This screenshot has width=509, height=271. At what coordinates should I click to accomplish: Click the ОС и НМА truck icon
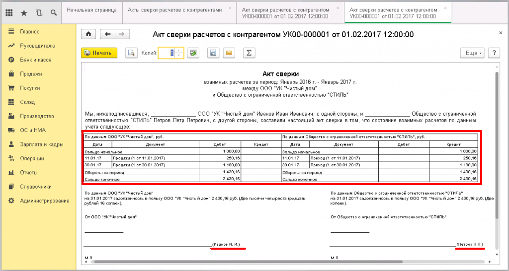(x=11, y=131)
